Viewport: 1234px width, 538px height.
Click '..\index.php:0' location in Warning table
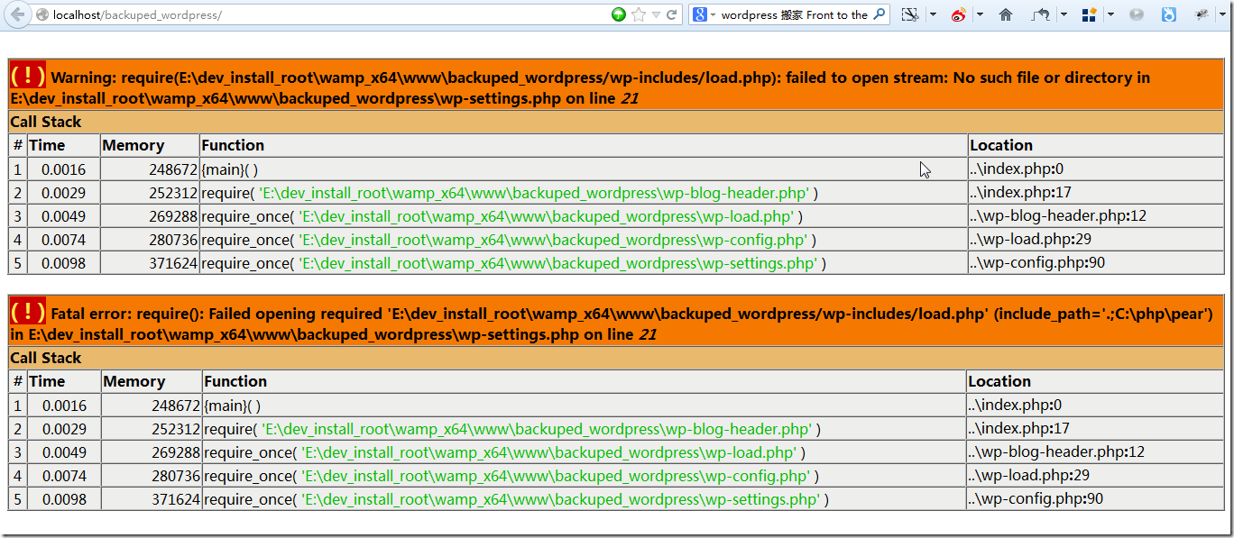[x=1017, y=169]
